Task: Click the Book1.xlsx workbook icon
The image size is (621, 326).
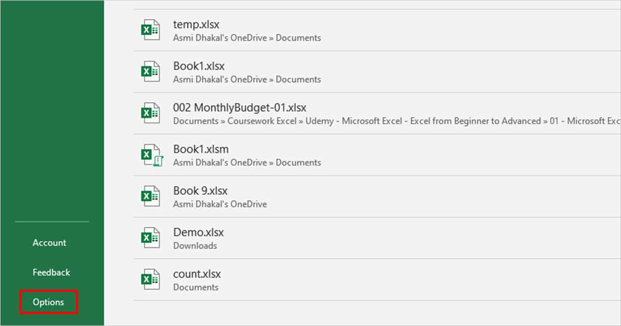Action: pyautogui.click(x=150, y=70)
